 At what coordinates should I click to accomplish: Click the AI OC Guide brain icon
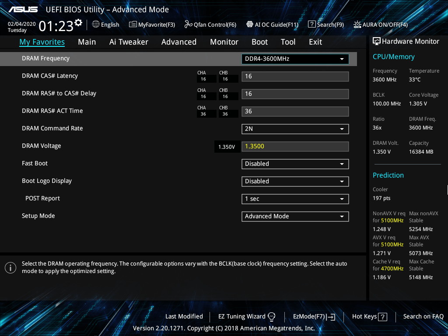250,24
